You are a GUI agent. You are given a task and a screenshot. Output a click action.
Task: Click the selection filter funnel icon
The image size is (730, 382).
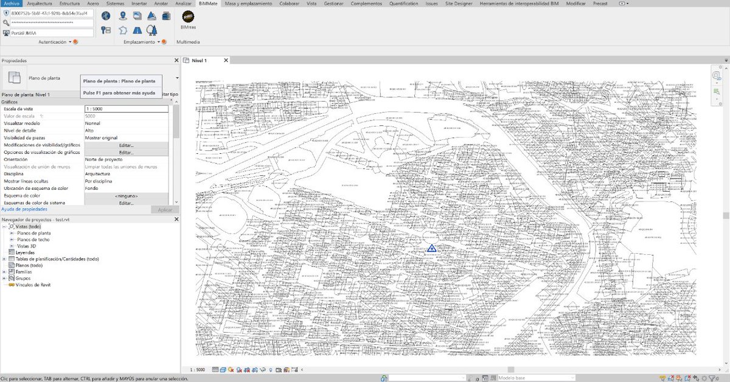(713, 378)
